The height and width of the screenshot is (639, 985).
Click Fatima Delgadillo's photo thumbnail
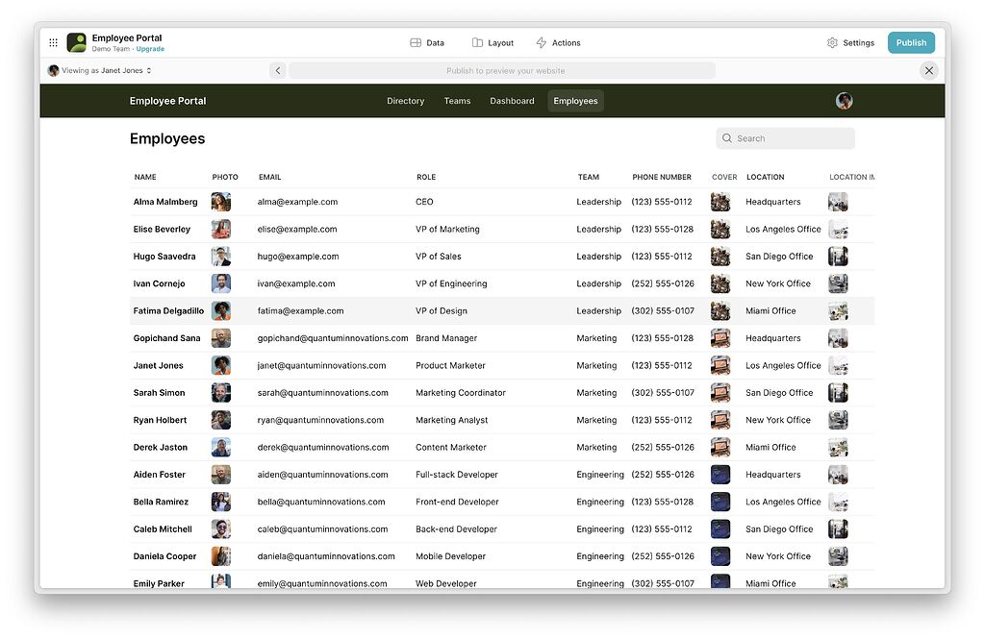(220, 310)
